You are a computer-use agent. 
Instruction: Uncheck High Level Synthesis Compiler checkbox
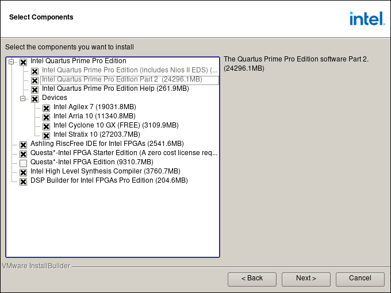23,173
